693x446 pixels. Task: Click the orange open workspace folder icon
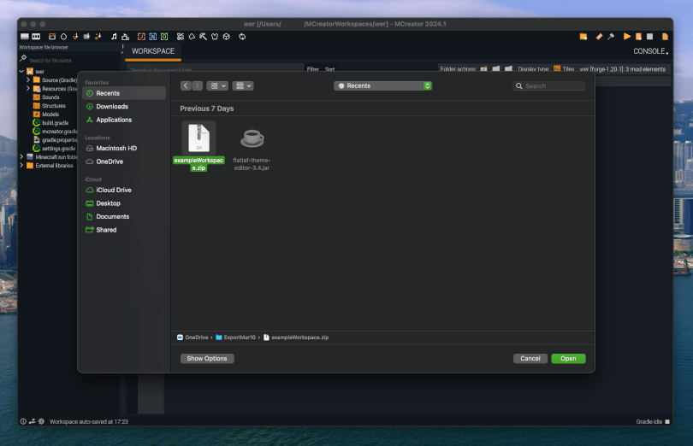[x=583, y=37]
